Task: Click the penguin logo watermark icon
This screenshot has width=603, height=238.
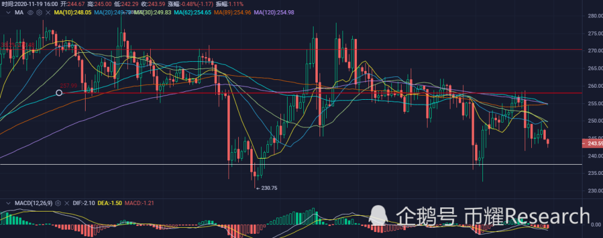Action: point(379,216)
